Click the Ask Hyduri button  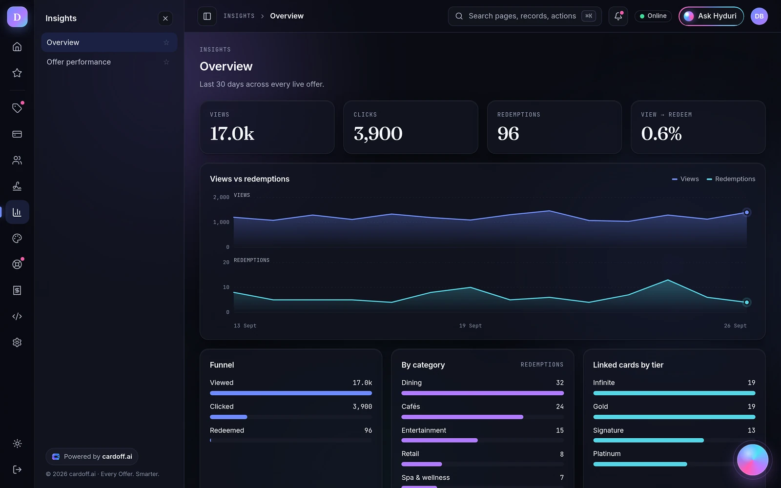[711, 16]
